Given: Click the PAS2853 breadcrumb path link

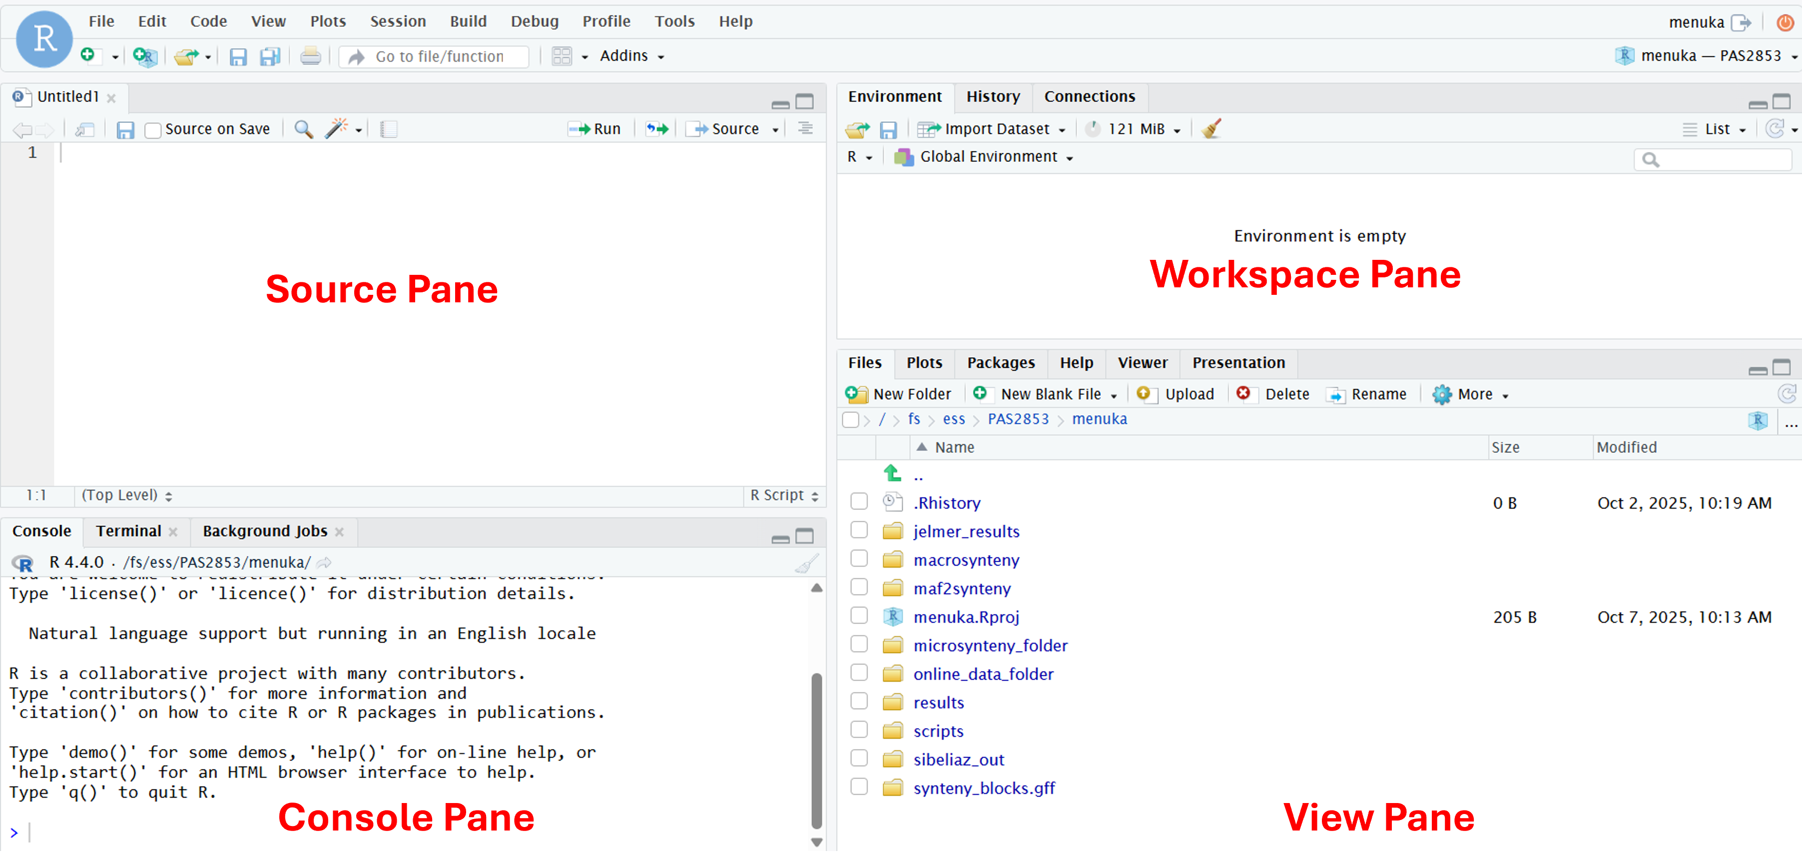Looking at the screenshot, I should coord(1018,419).
